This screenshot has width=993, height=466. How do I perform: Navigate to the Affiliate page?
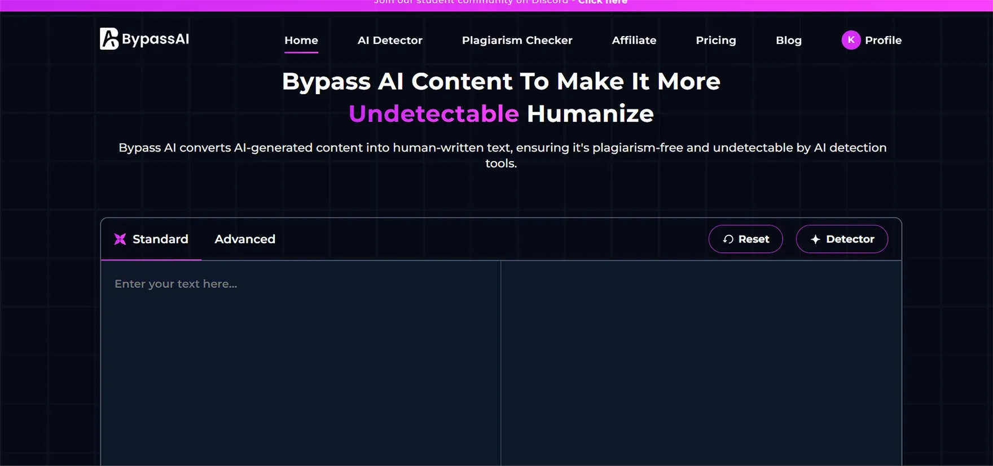634,41
